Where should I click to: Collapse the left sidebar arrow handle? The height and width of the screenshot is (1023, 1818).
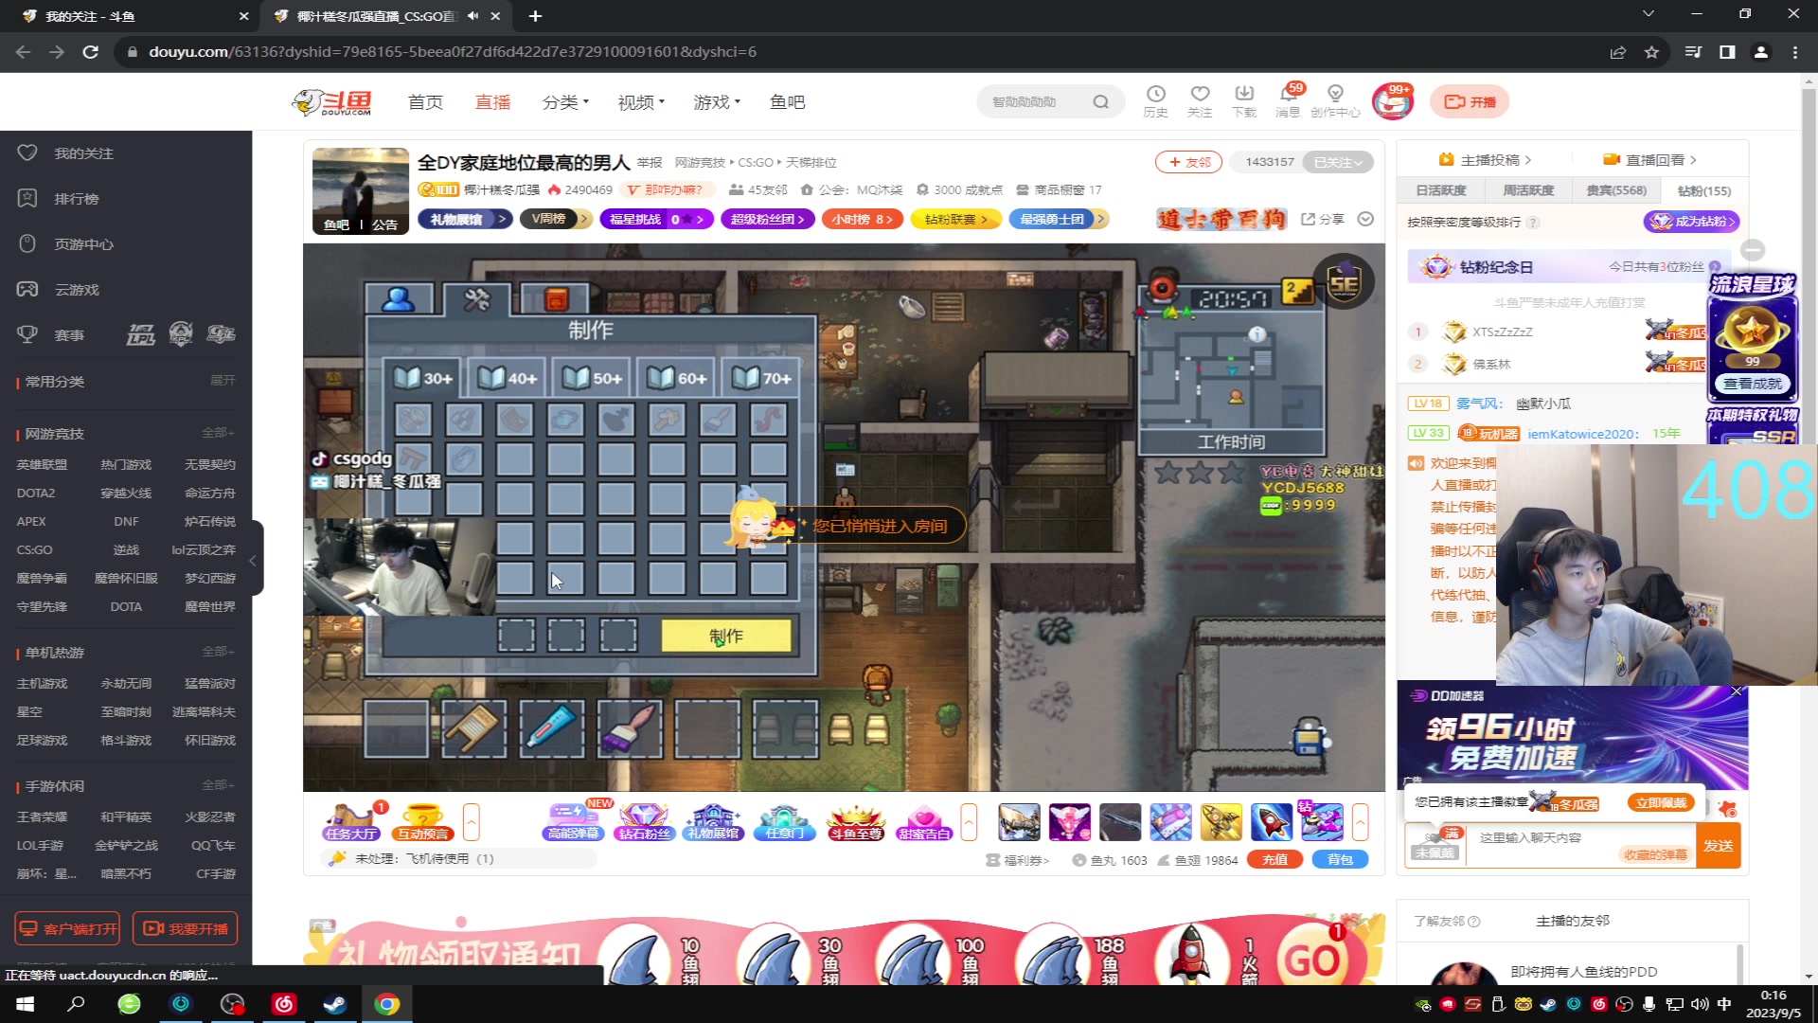click(254, 561)
